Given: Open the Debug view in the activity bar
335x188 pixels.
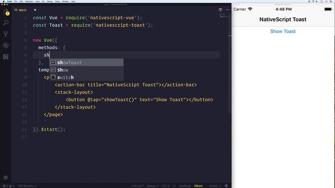Looking at the screenshot, I should (6, 45).
